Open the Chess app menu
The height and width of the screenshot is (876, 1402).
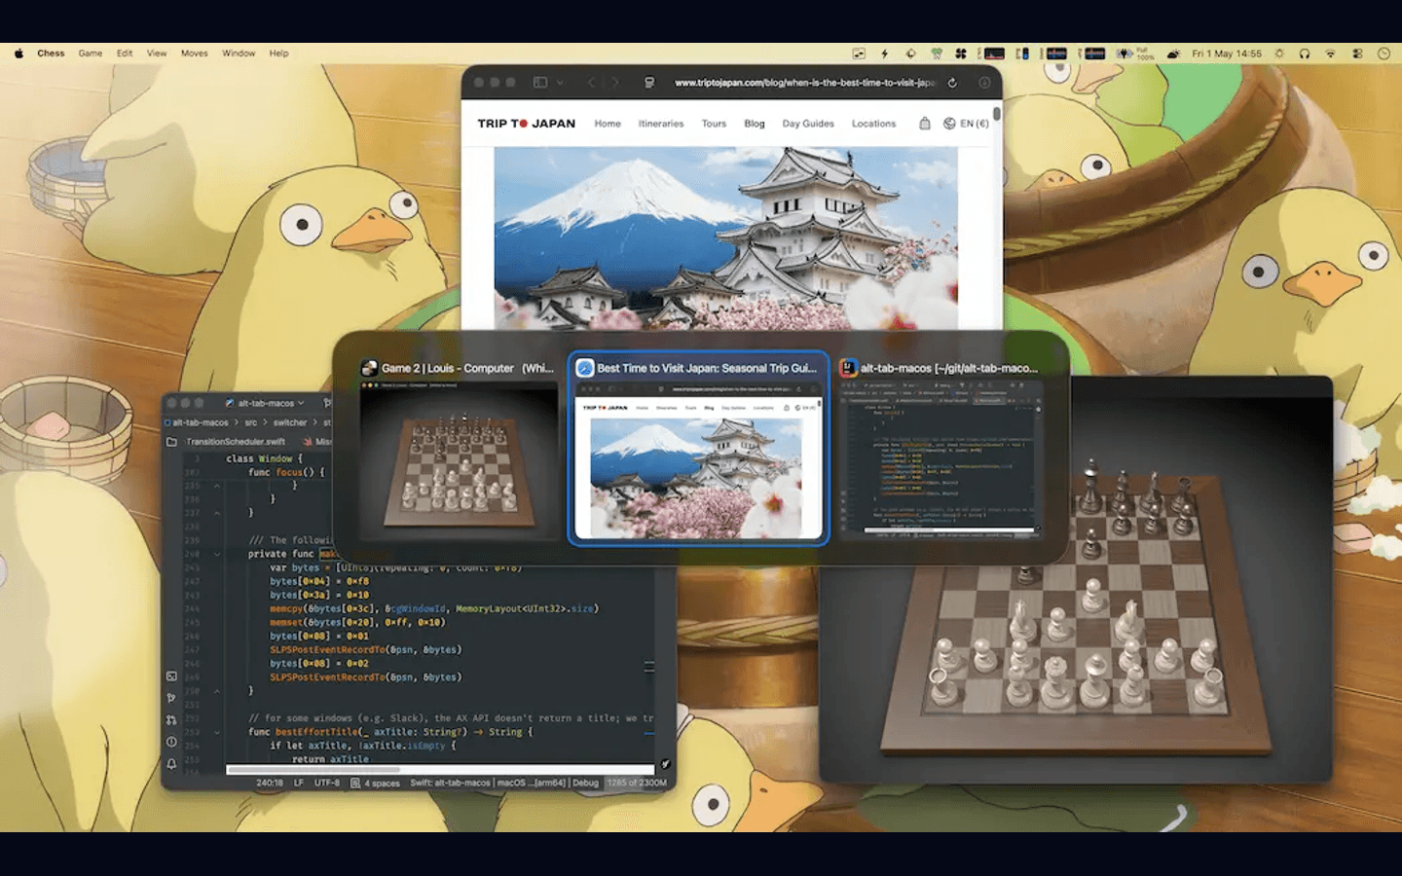(51, 54)
